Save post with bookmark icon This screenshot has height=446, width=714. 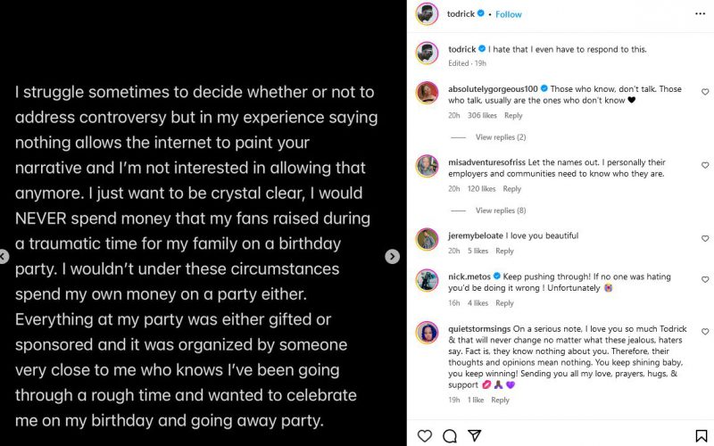pos(702,435)
